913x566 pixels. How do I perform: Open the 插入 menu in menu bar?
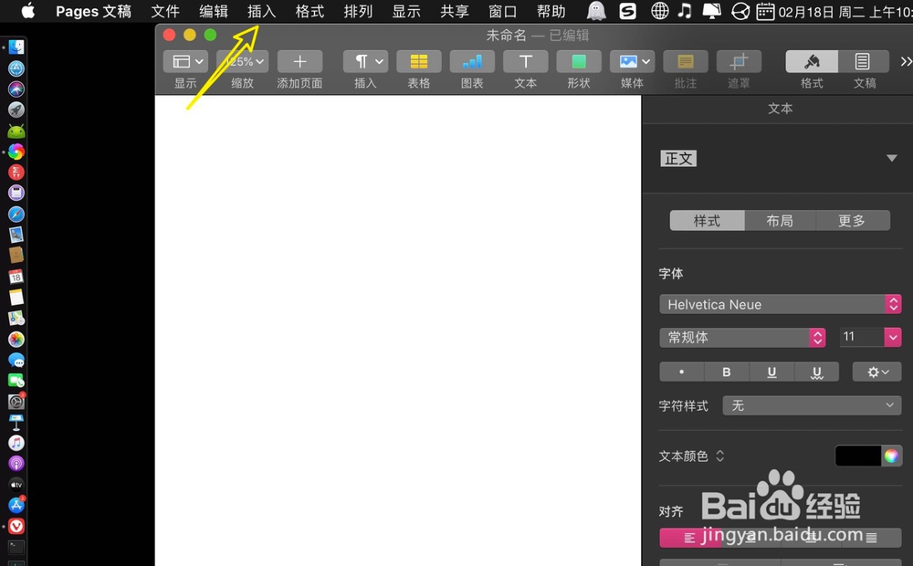click(261, 11)
